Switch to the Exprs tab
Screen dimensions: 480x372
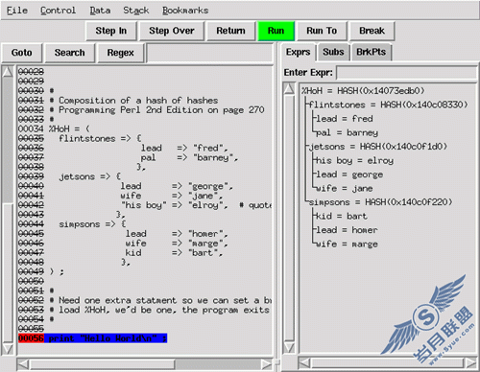(299, 52)
